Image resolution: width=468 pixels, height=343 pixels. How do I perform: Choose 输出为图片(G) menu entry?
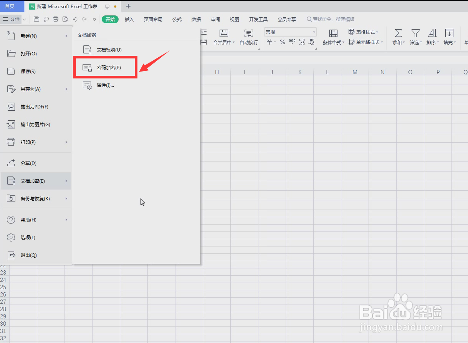(36, 124)
